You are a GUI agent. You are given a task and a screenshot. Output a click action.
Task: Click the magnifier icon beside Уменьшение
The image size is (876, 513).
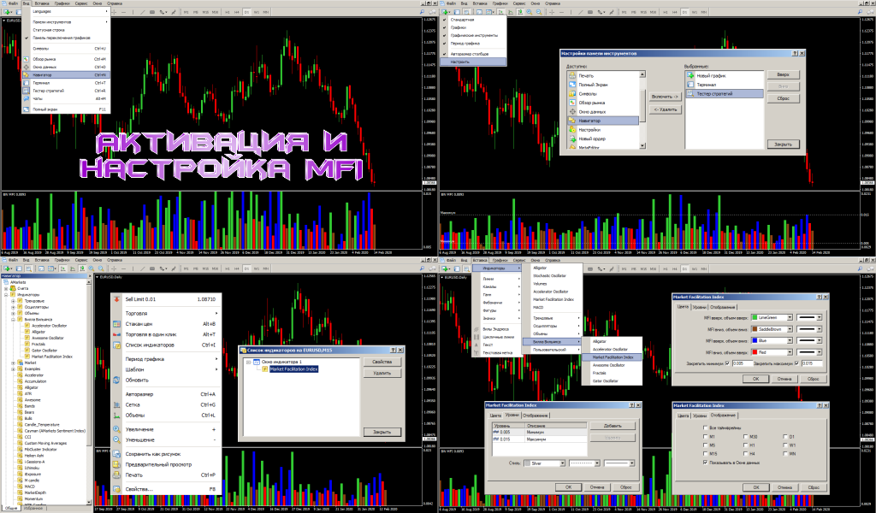point(116,439)
